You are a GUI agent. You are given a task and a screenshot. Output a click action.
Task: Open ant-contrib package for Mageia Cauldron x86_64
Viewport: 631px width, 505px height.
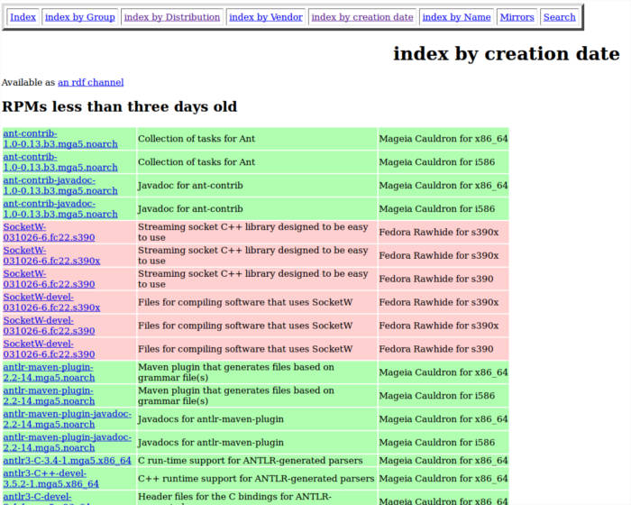(x=60, y=139)
